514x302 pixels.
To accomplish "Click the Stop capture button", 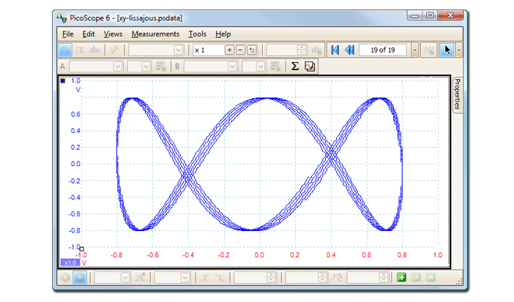I will point(80,278).
